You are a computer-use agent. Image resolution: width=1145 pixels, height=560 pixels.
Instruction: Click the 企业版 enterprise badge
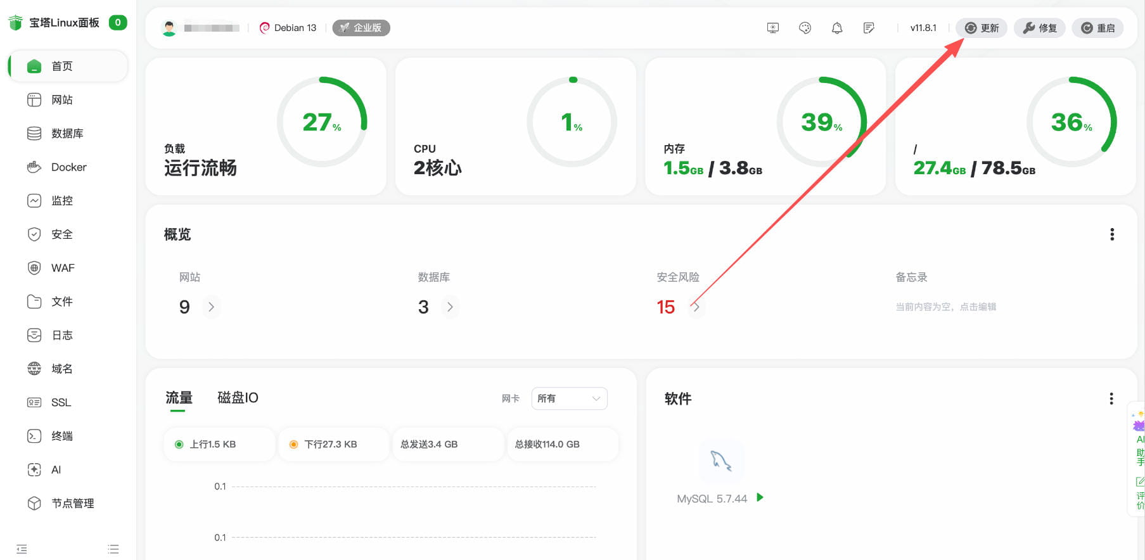361,28
